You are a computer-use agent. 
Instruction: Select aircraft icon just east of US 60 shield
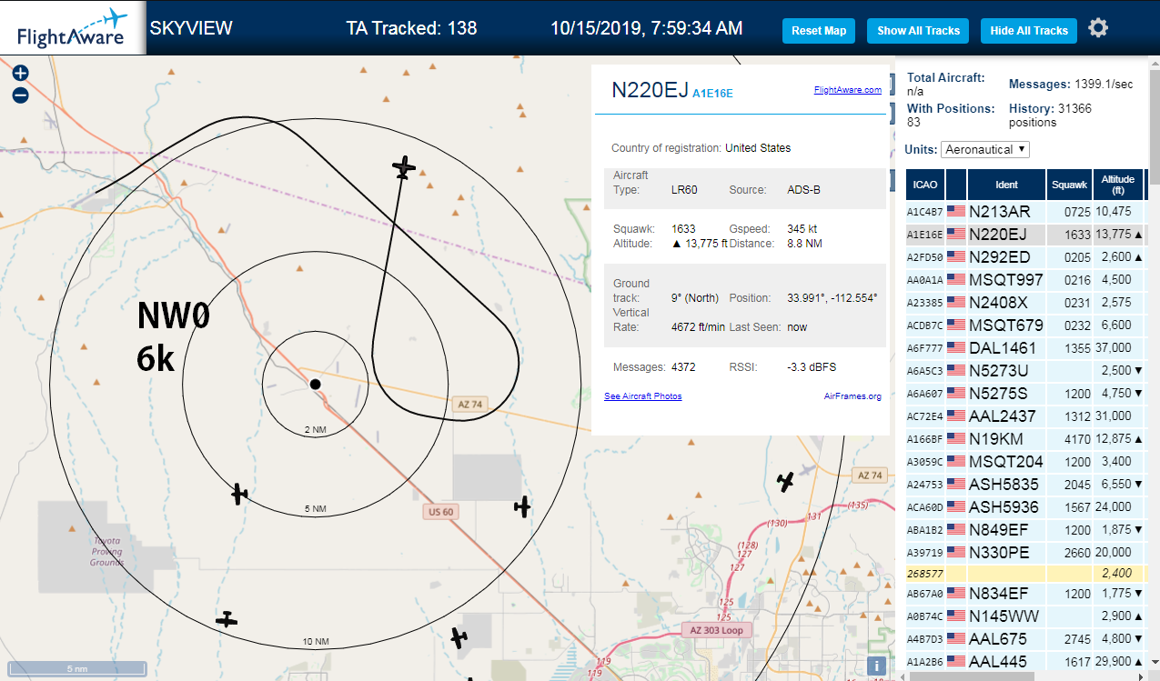pyautogui.click(x=522, y=506)
